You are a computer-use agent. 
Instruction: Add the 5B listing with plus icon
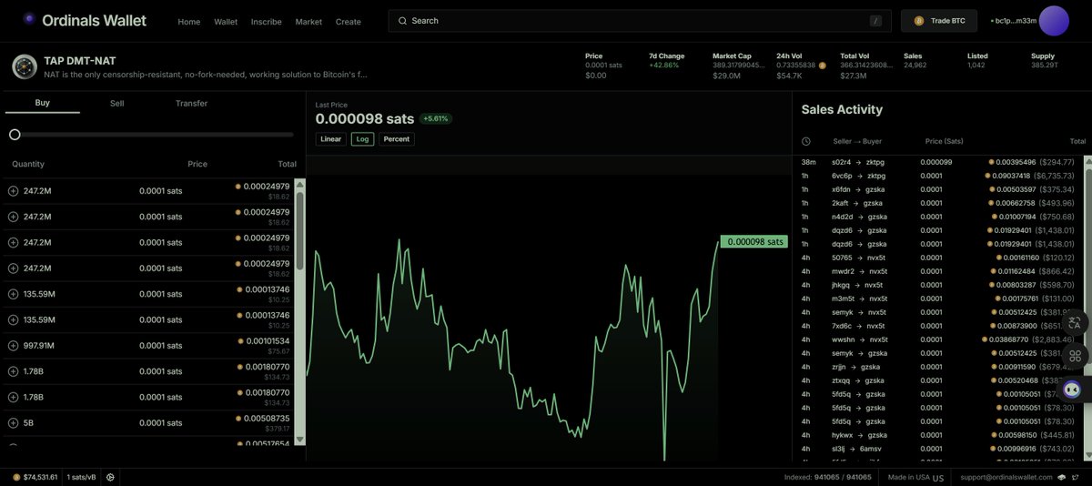tap(13, 423)
